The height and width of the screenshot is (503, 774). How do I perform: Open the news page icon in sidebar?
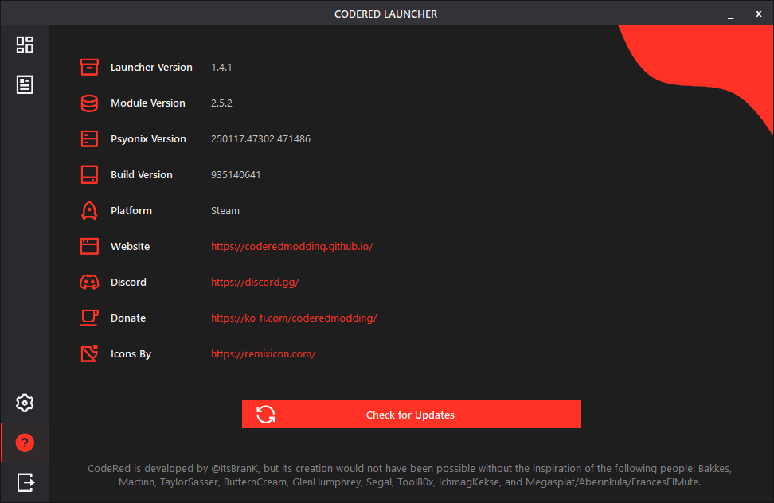[25, 84]
